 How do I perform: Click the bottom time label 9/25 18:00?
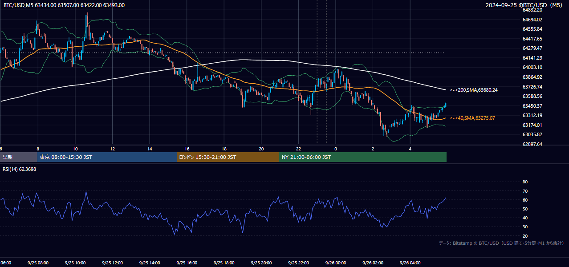(224, 263)
